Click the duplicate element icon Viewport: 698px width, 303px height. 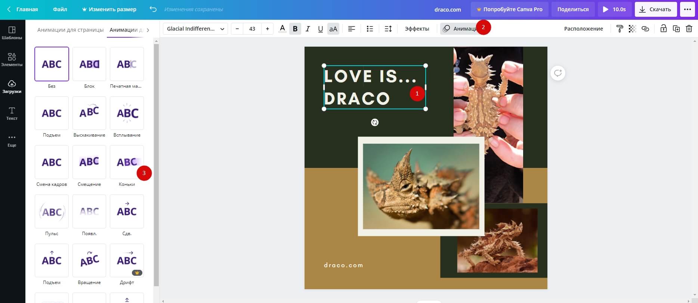coord(676,29)
